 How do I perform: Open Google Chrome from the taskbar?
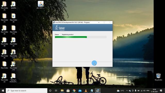point(74,91)
